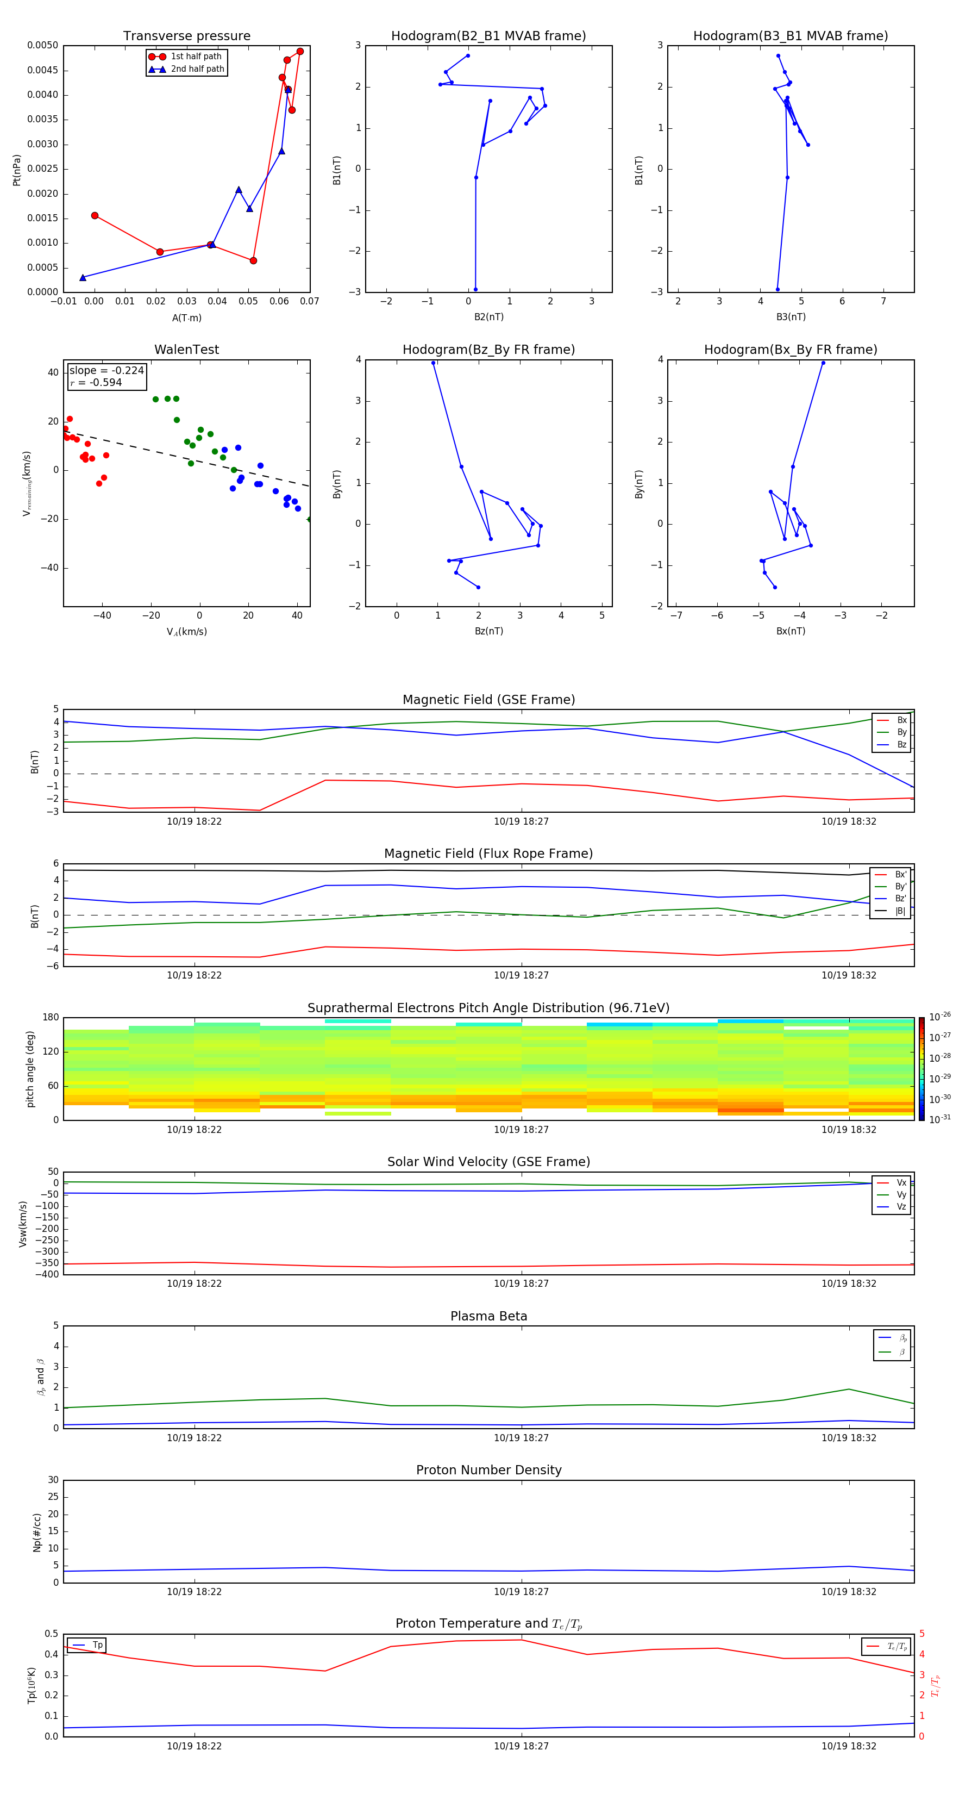This screenshot has height=1794, width=978.
Task: Click the dashed fit line in WalenTest
Action: [x=186, y=458]
